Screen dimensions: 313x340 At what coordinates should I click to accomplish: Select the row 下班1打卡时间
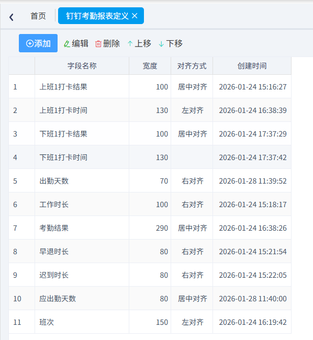(x=150, y=157)
